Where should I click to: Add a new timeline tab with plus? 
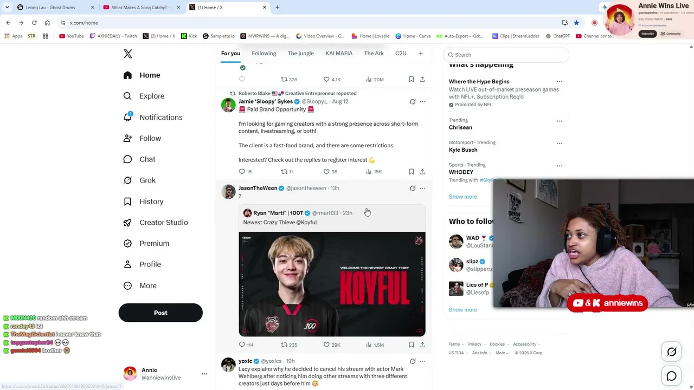(420, 53)
